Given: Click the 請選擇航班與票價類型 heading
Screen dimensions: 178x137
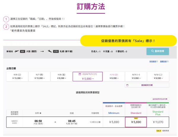Looking at the screenshot, I should [88, 92].
